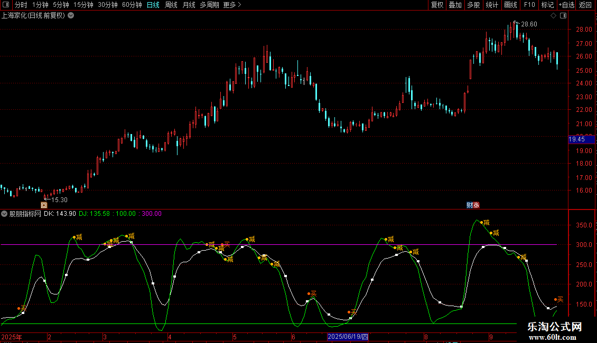Click the 财涨 marker on the chart
The height and width of the screenshot is (343, 597).
[473, 205]
